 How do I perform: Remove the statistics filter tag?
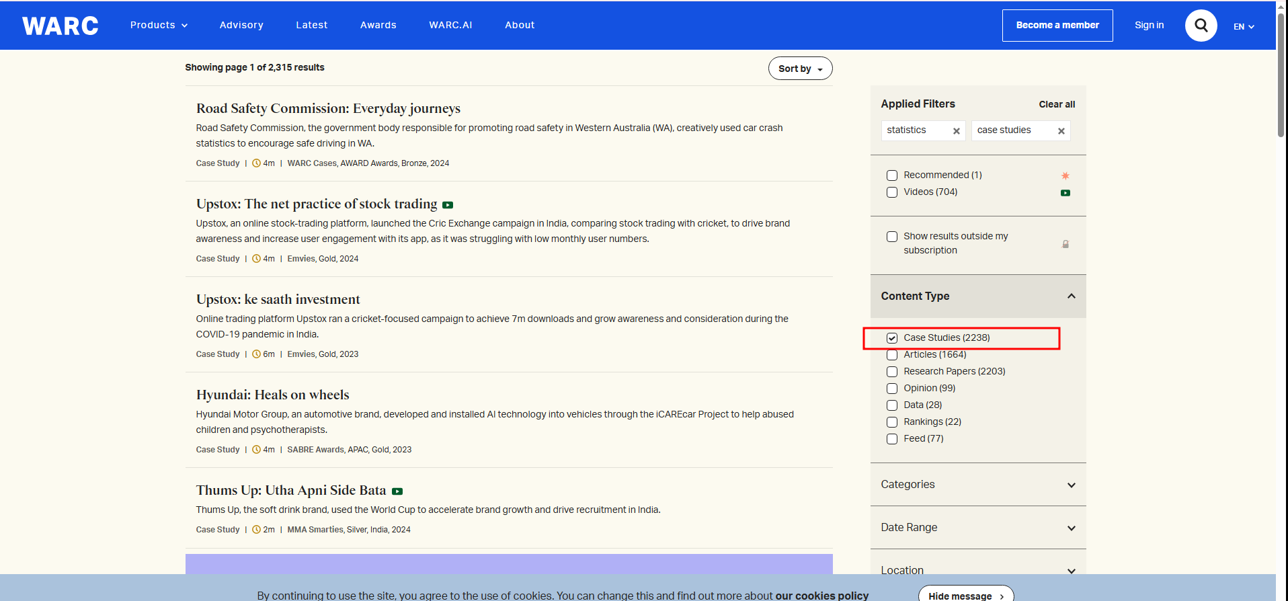(x=956, y=131)
